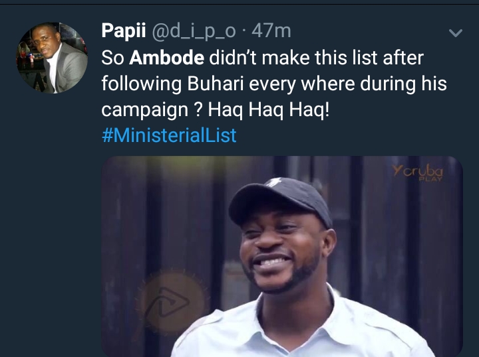
Task: Click the white emblem on the cap
Action: (274, 182)
